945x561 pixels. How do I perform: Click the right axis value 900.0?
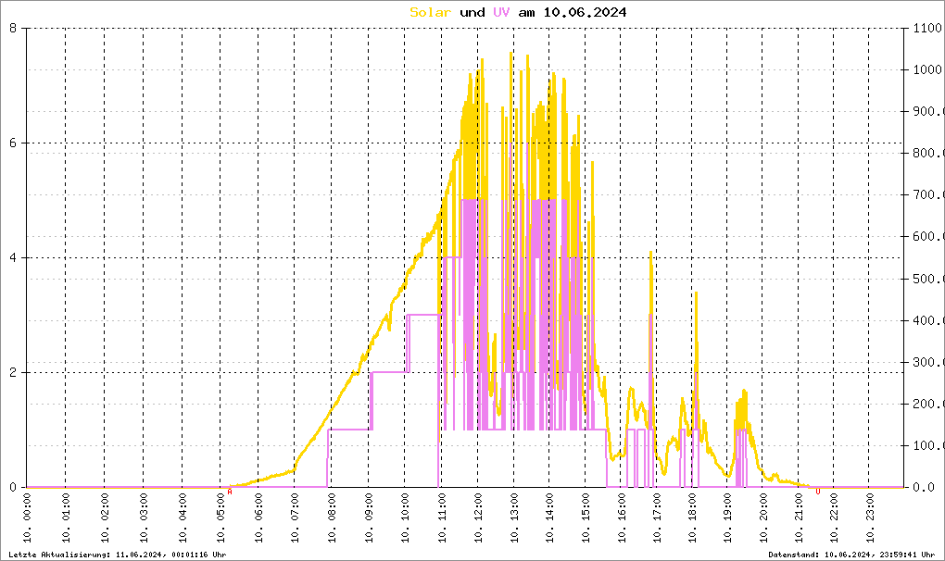pyautogui.click(x=928, y=111)
